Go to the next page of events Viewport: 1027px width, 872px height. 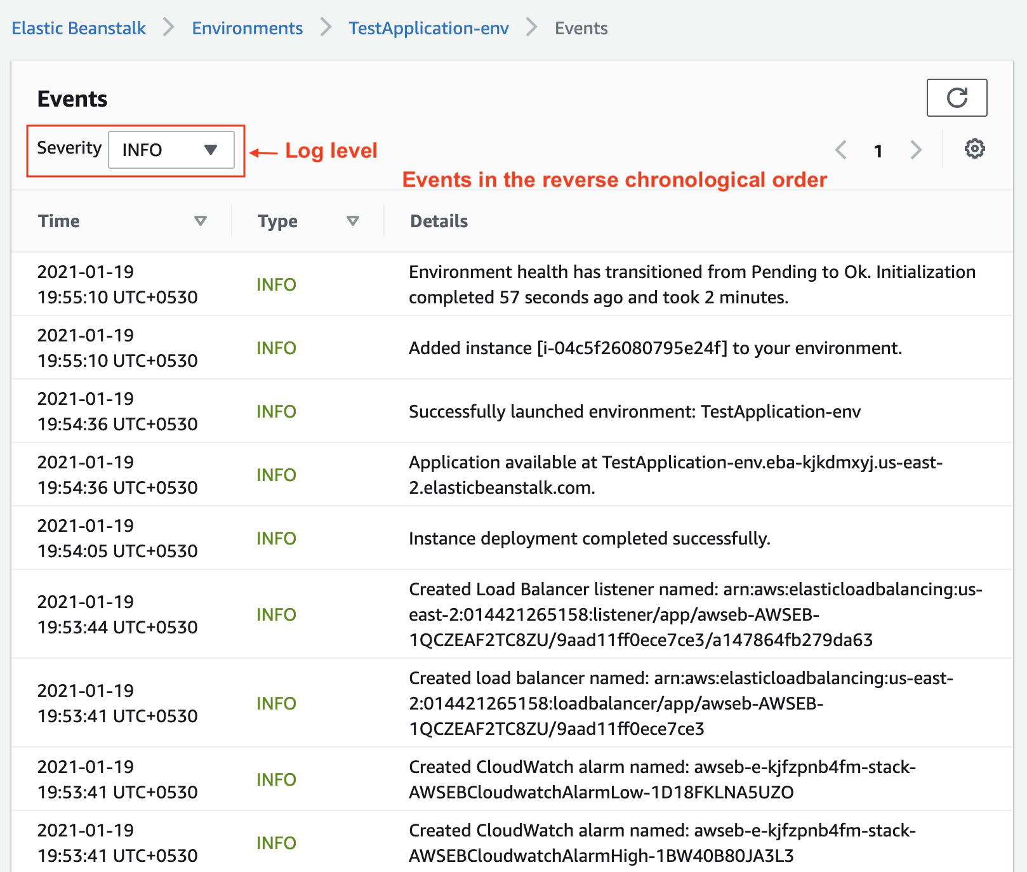[x=916, y=150]
